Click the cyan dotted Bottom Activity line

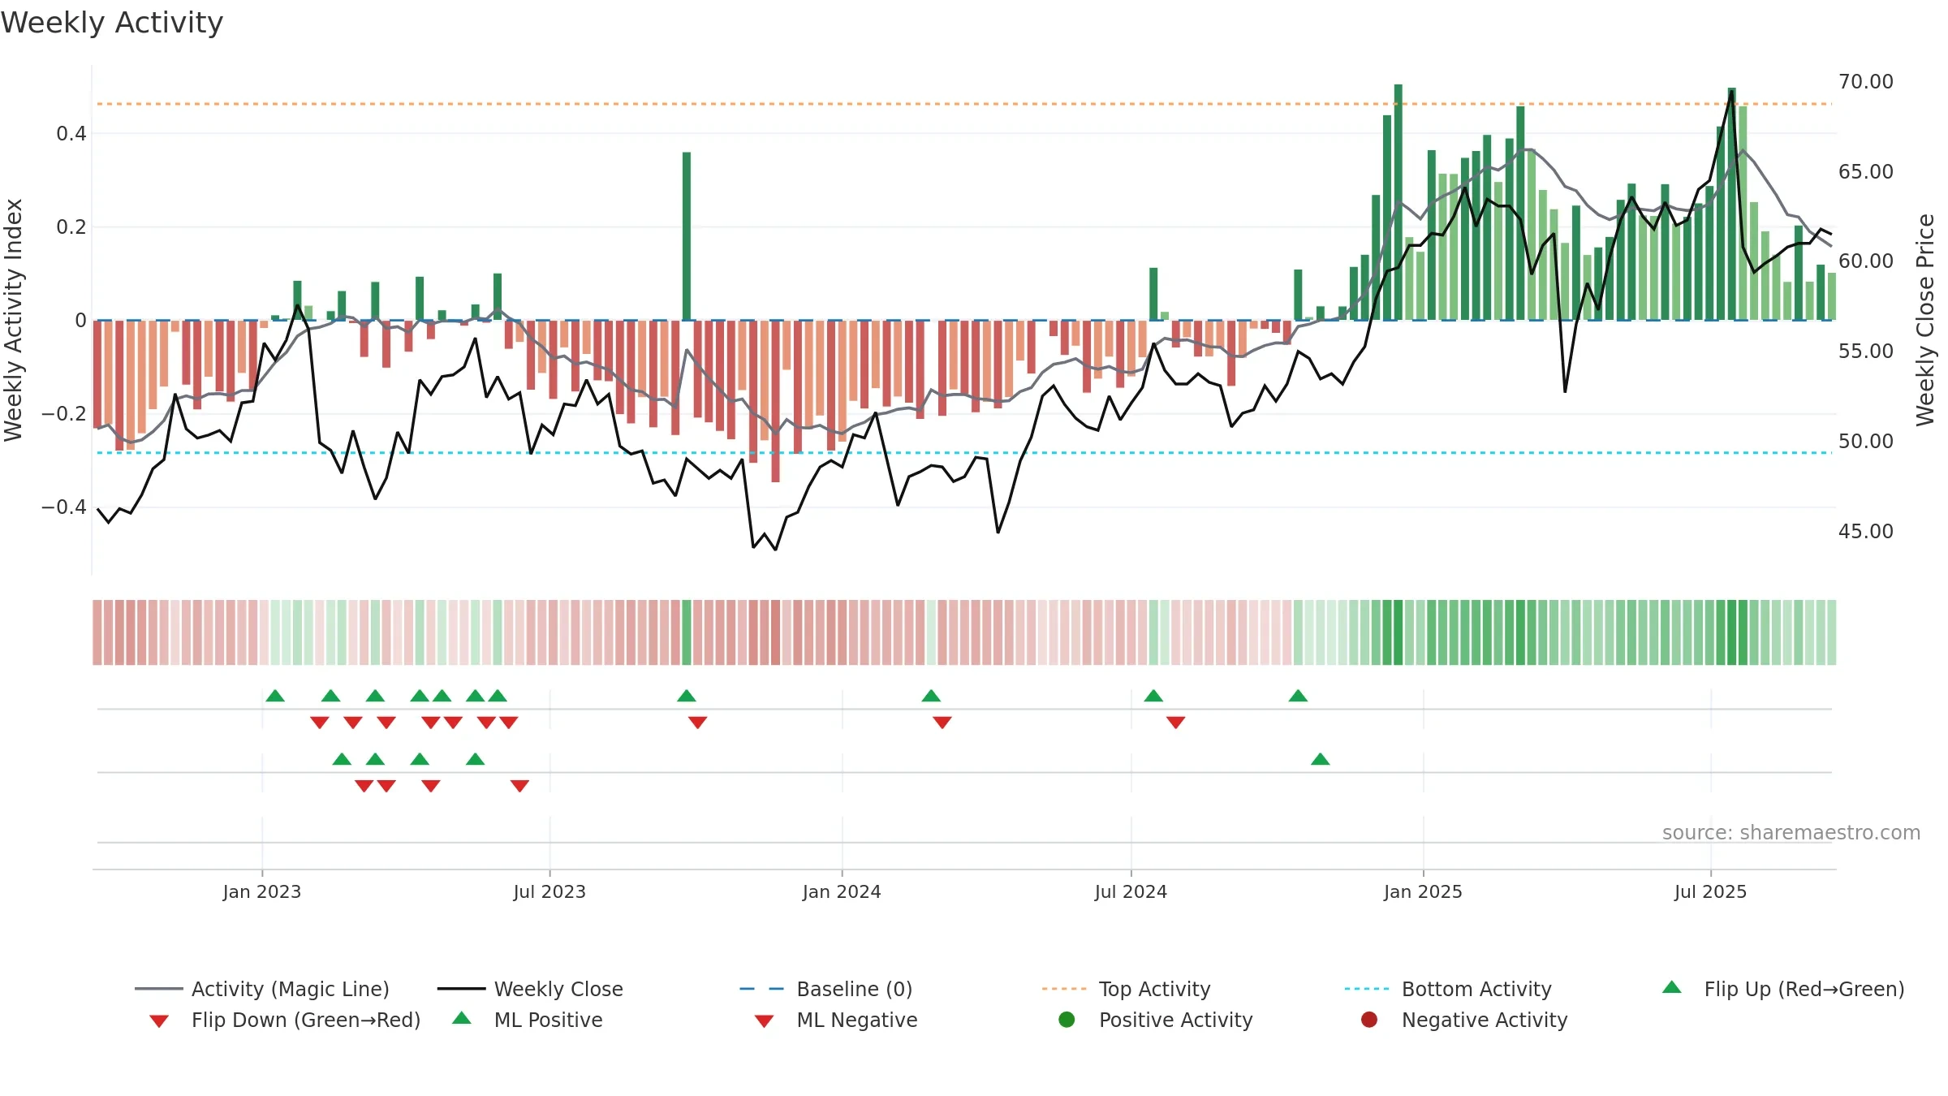(964, 452)
